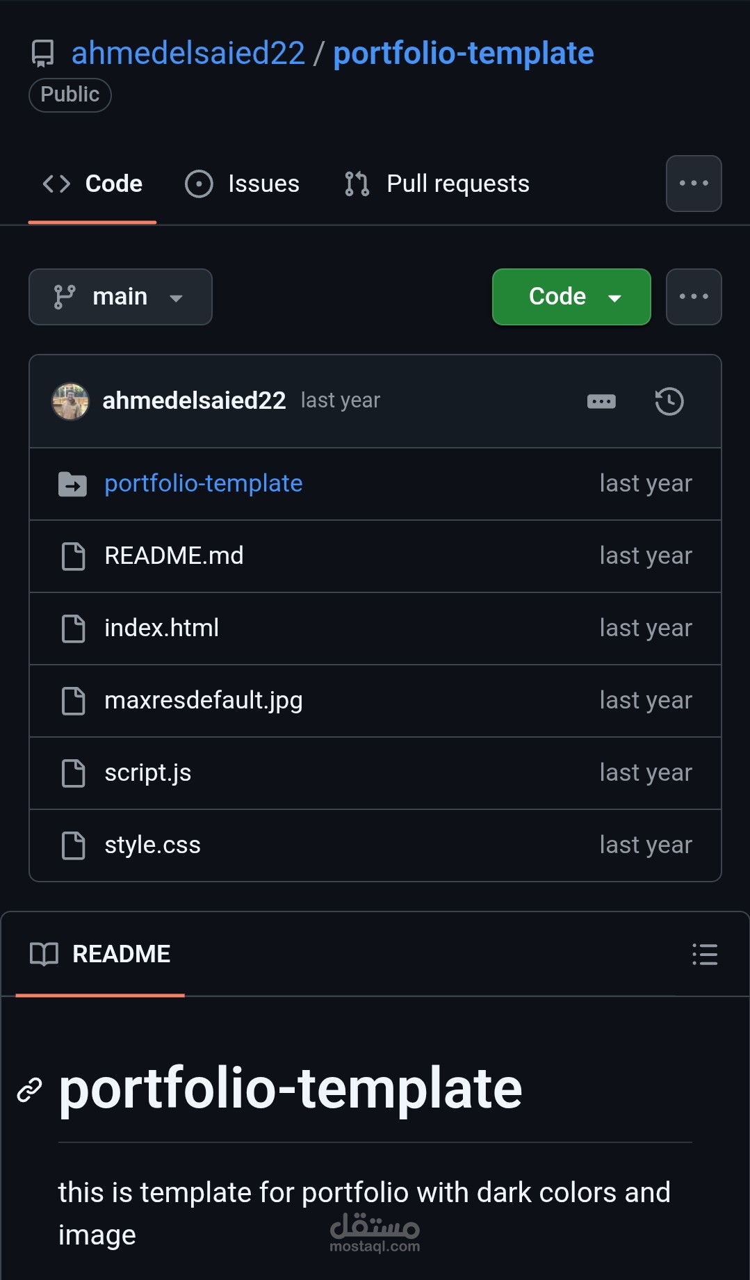Switch to the Pull requests tab

pos(437,184)
